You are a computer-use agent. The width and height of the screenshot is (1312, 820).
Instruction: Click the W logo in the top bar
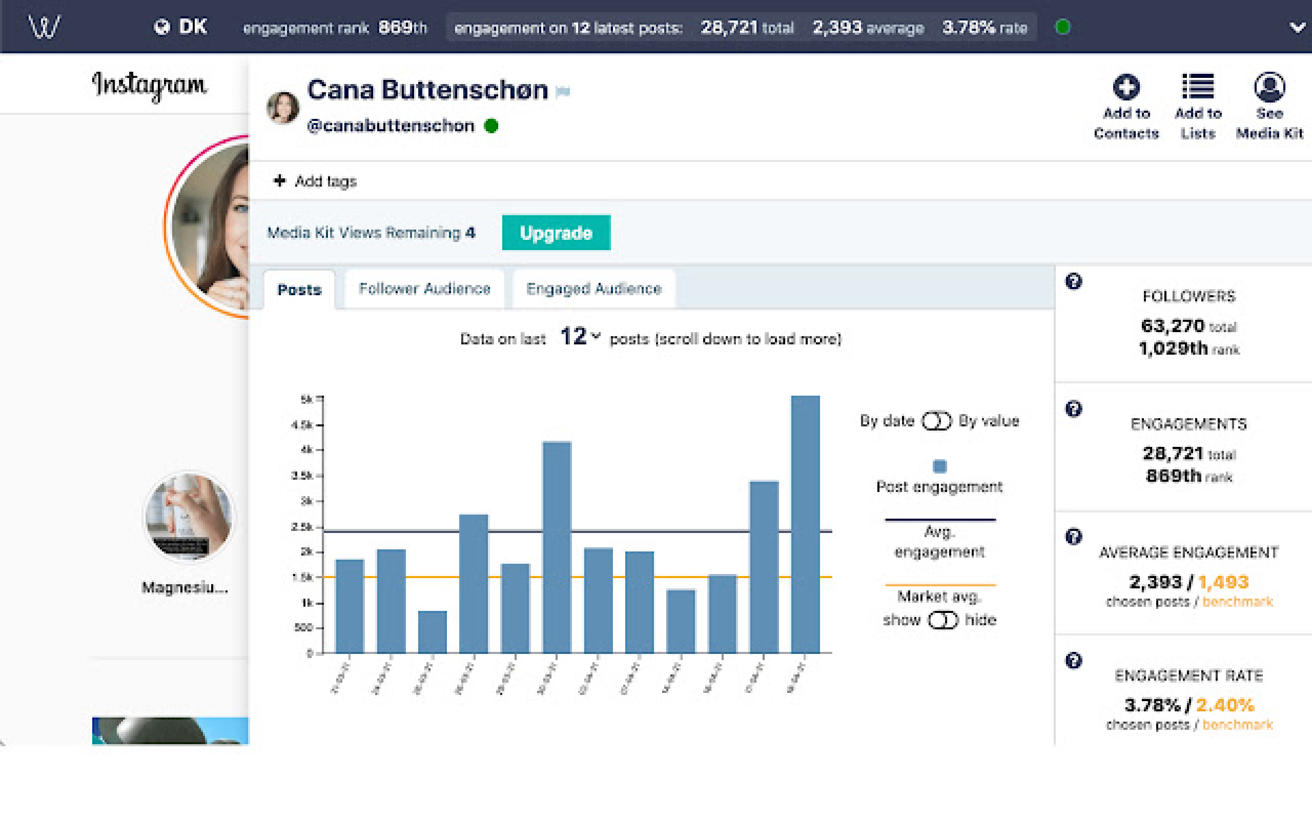45,27
